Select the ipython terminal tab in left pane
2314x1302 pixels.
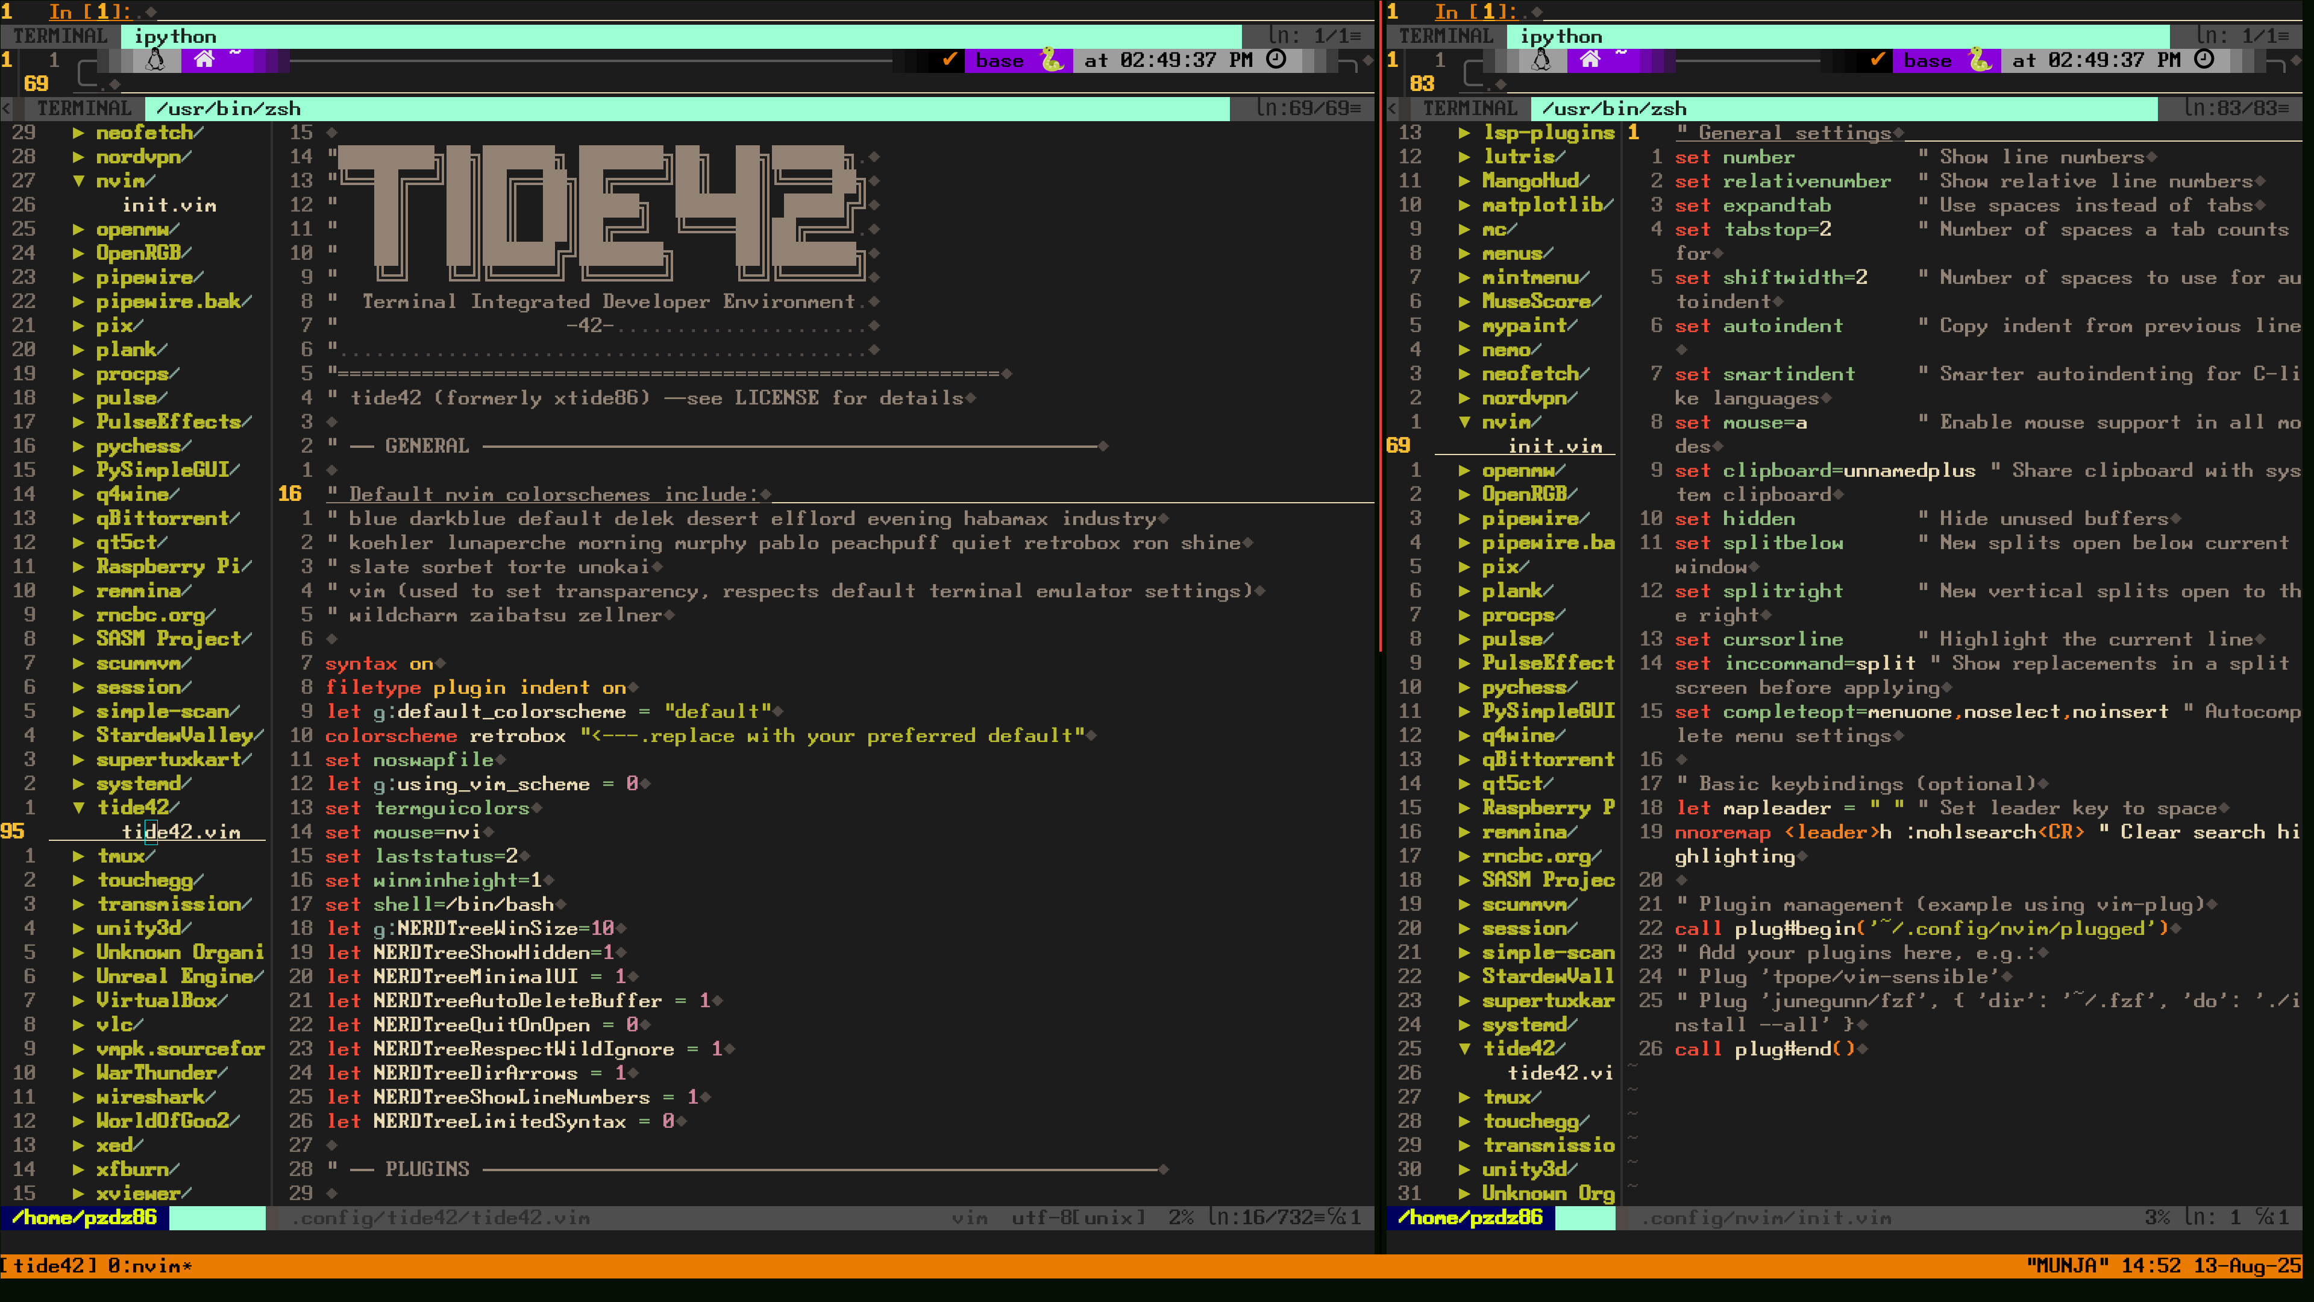coord(175,36)
